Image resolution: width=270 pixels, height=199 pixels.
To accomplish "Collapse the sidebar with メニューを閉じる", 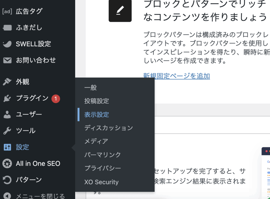I will 40,196.
